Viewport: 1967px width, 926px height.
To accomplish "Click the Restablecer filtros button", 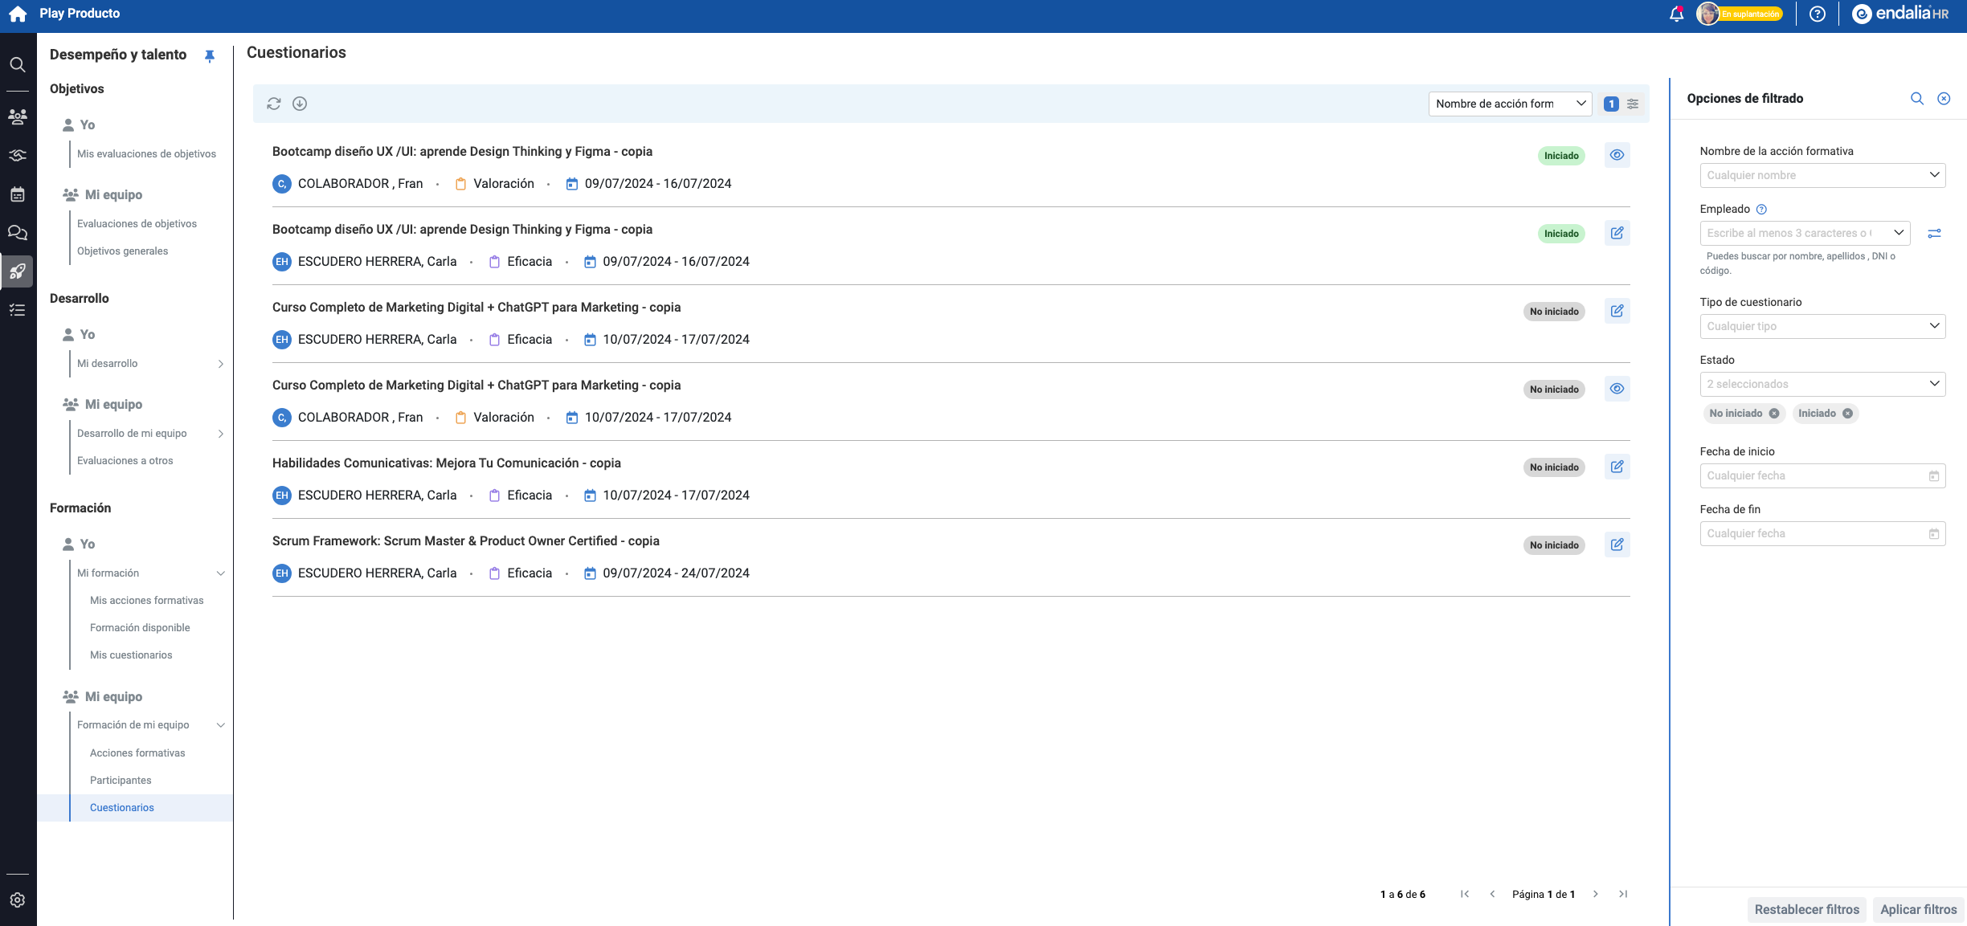I will pyautogui.click(x=1806, y=909).
